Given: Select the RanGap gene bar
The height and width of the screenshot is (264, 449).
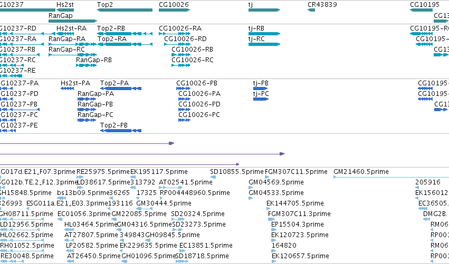Looking at the screenshot, I should pyautogui.click(x=73, y=21).
